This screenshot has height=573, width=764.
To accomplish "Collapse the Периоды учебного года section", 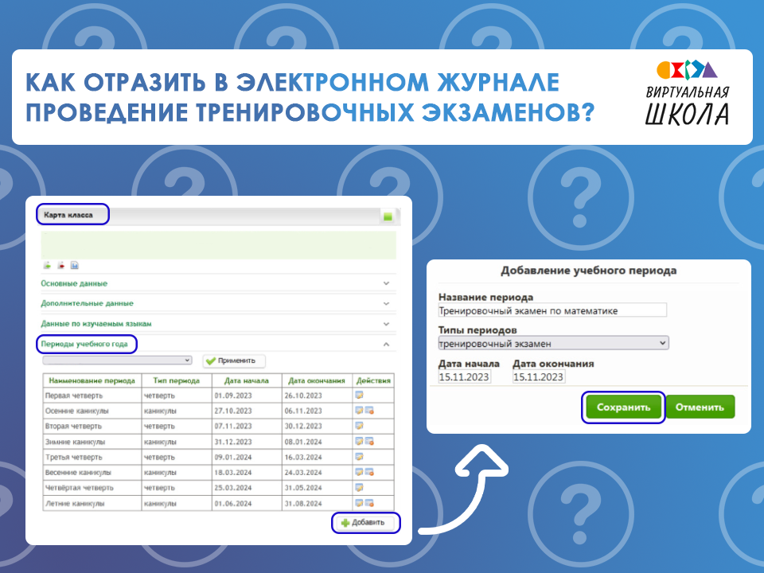I will pos(386,345).
